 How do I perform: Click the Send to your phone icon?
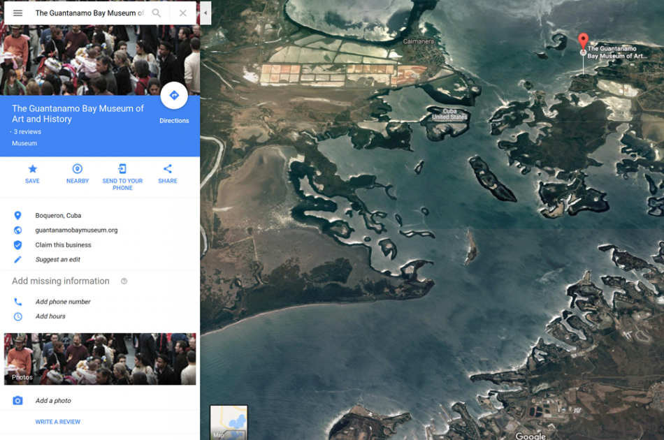pos(122,169)
